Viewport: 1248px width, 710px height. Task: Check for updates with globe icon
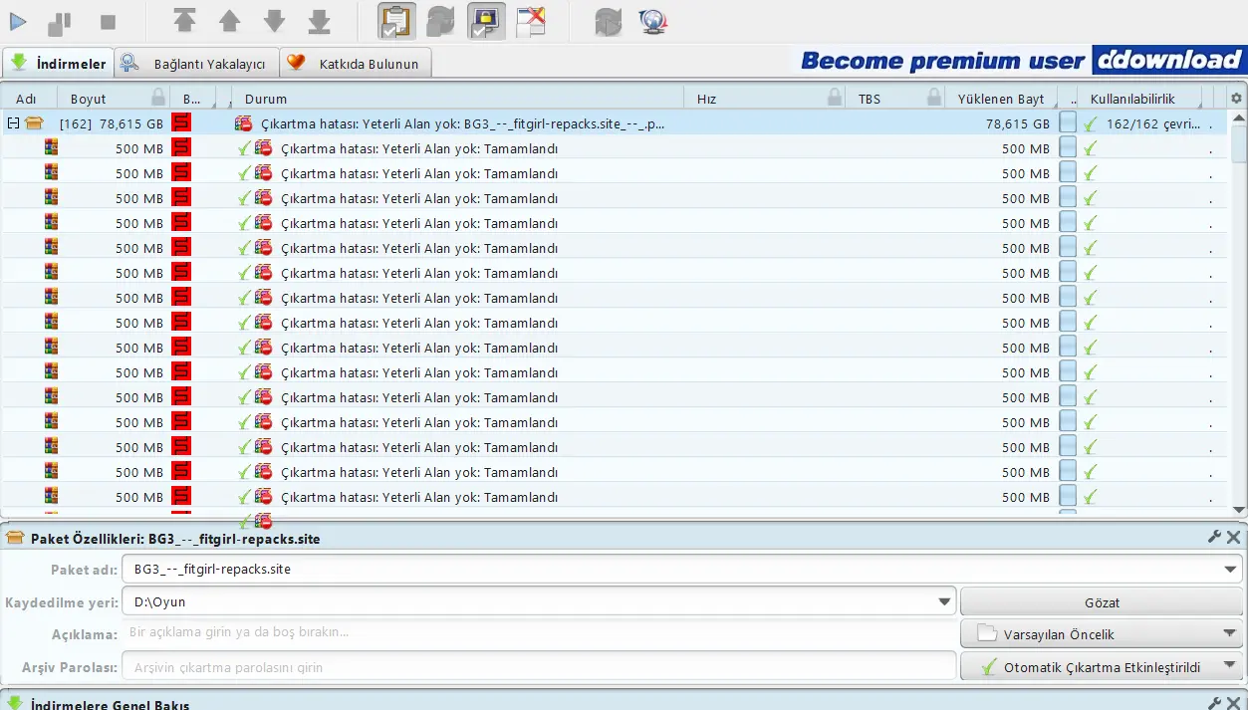pyautogui.click(x=653, y=21)
